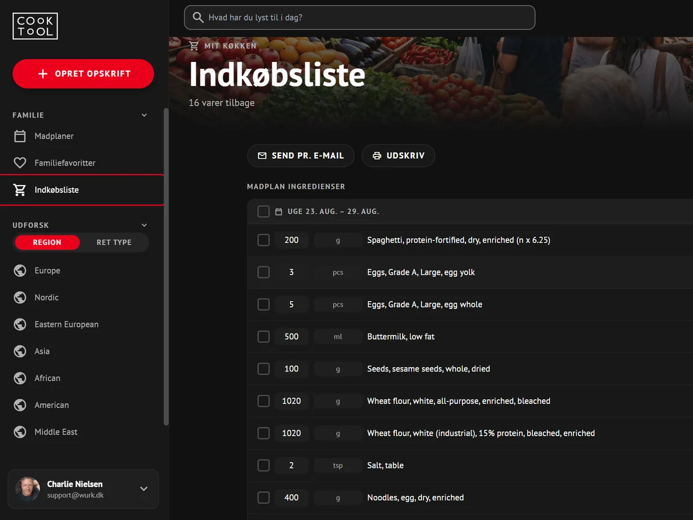Image resolution: width=693 pixels, height=520 pixels.
Task: Browse the Nordic region
Action: pyautogui.click(x=82, y=298)
